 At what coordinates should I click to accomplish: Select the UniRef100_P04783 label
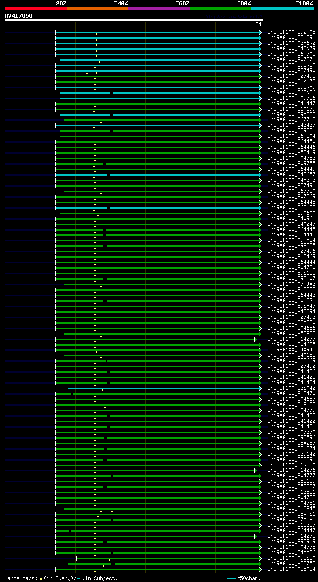(291, 158)
